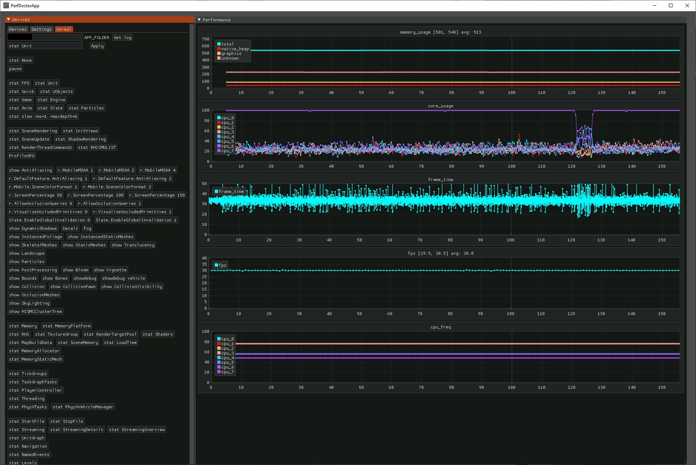The image size is (696, 465).
Task: Run stat Threading command
Action: click(27, 399)
